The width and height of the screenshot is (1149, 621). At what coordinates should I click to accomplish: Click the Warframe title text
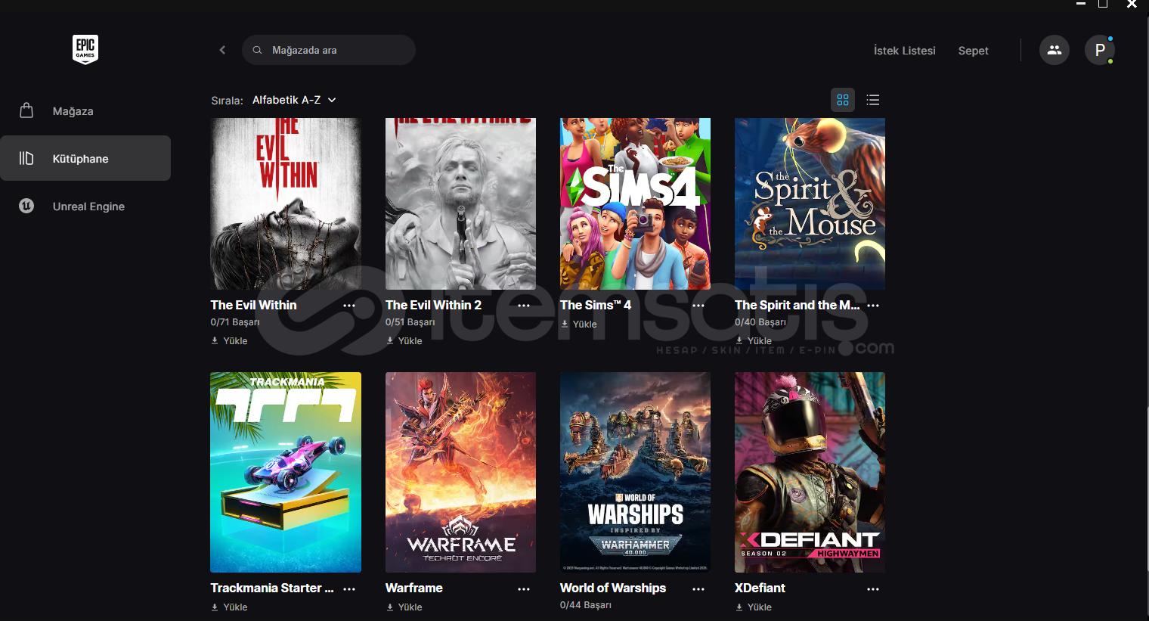[x=414, y=588]
